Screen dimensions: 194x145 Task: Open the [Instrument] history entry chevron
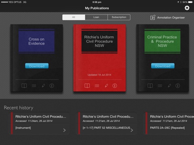pos(64,130)
